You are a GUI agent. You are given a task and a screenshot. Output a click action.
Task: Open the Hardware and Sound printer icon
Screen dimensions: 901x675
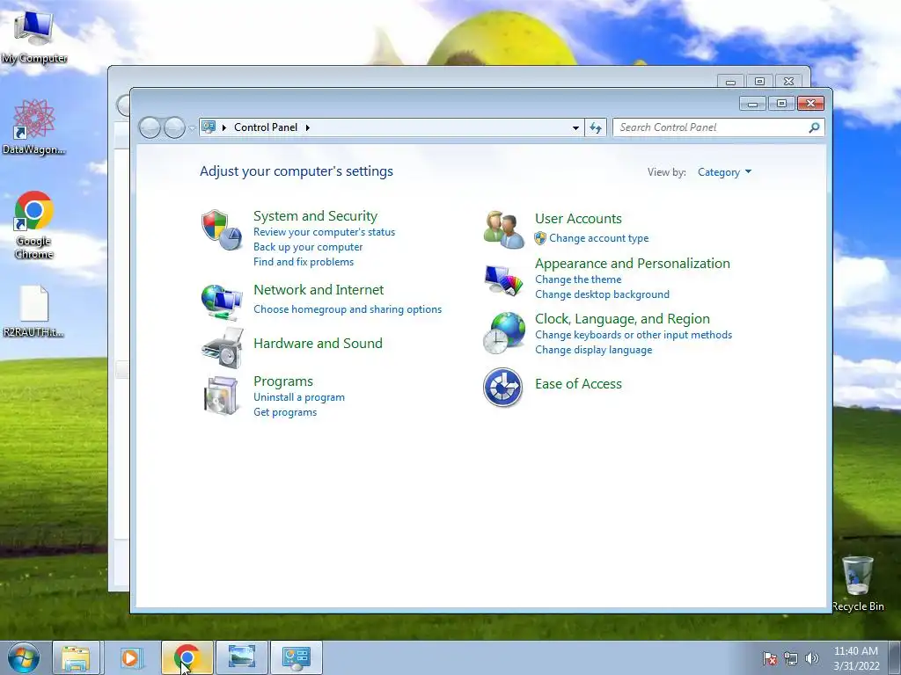(223, 348)
